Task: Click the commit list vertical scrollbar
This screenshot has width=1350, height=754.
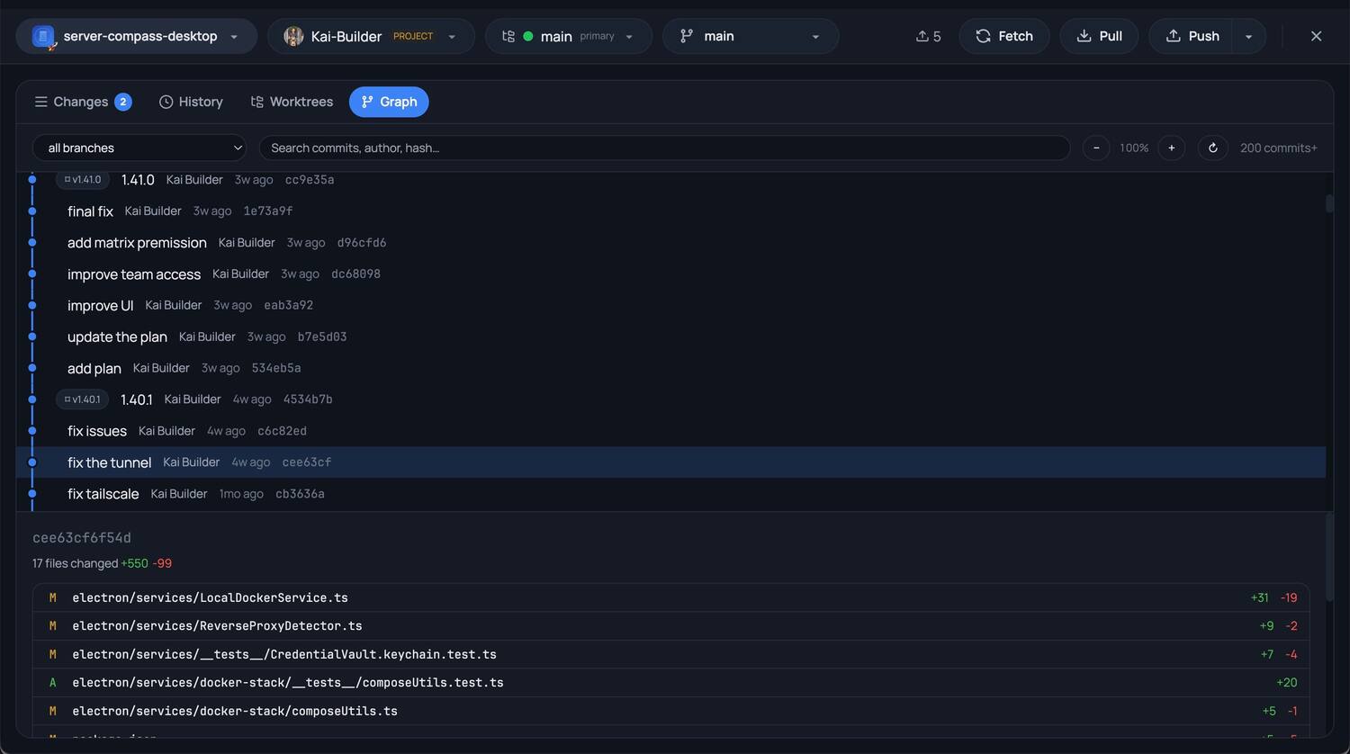Action: (x=1329, y=203)
